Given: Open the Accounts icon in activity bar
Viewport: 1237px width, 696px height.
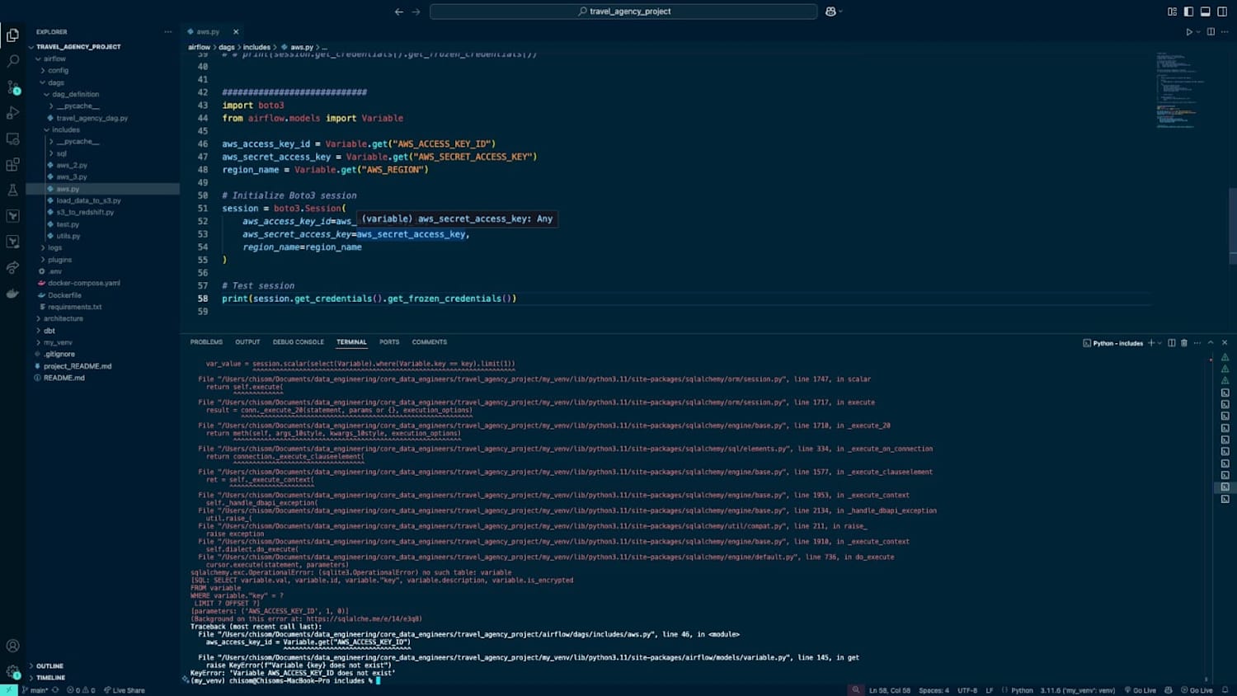Looking at the screenshot, I should [12, 646].
